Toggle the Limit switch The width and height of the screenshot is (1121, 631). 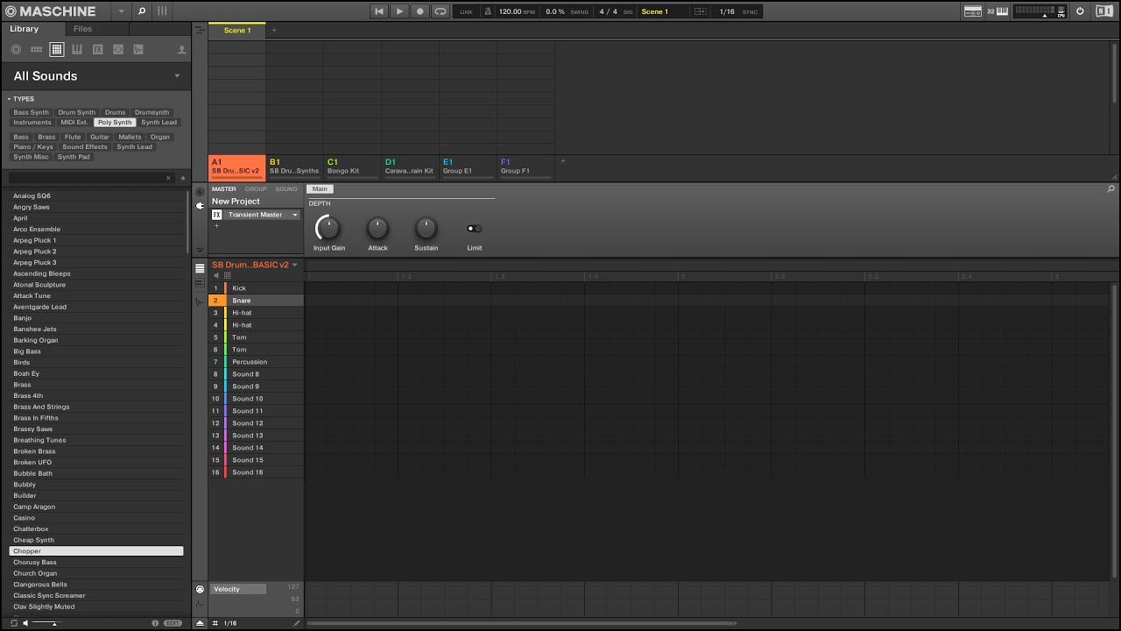(x=474, y=229)
